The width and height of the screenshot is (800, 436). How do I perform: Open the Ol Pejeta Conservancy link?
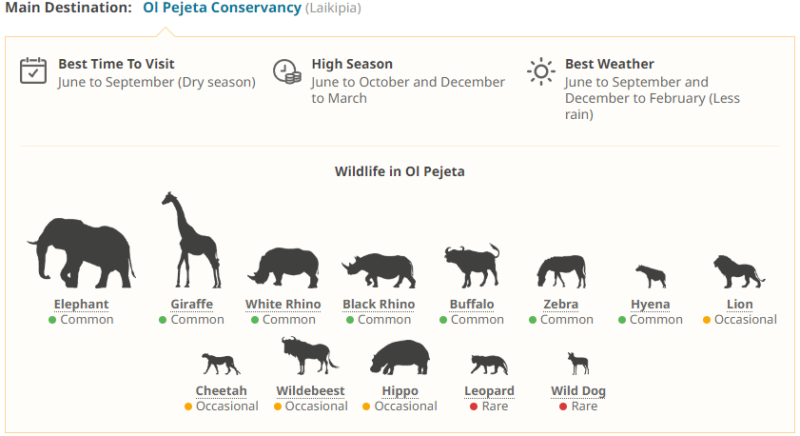click(x=222, y=8)
